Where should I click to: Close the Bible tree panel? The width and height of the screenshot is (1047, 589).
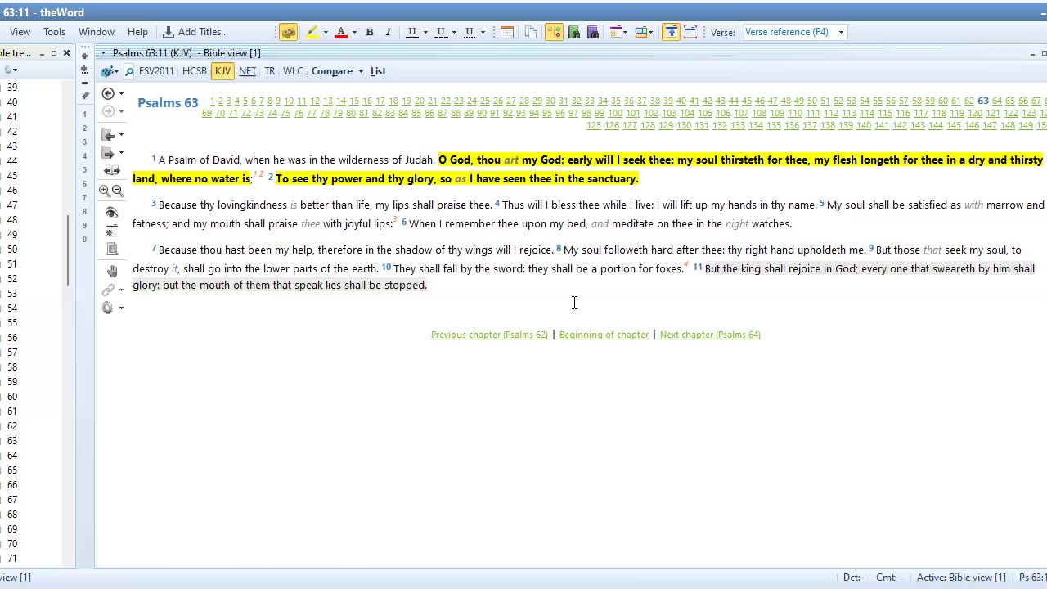pyautogui.click(x=67, y=53)
